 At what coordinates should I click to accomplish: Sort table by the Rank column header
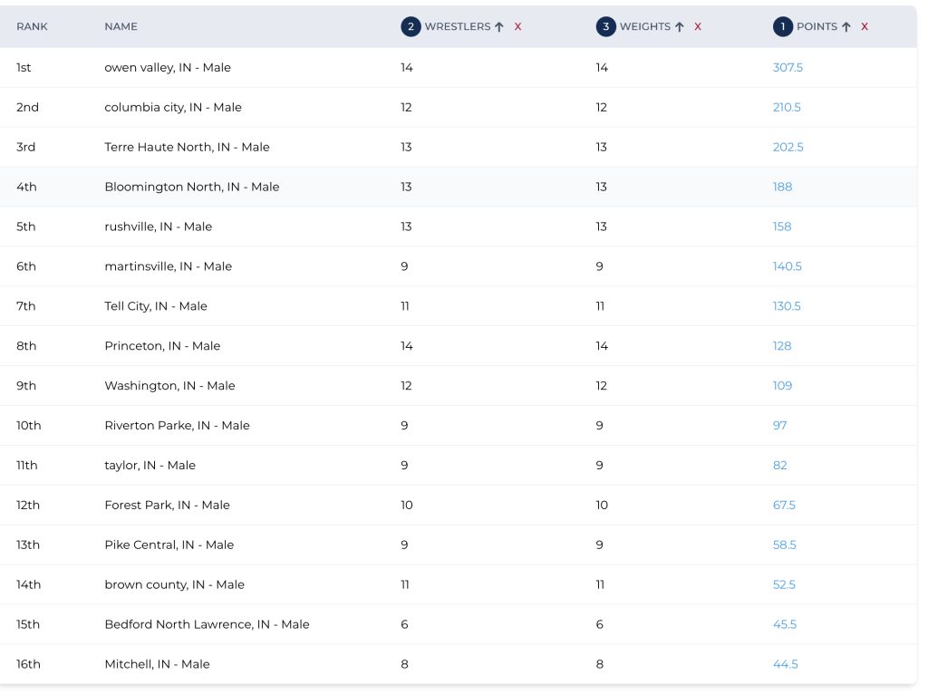pos(32,27)
